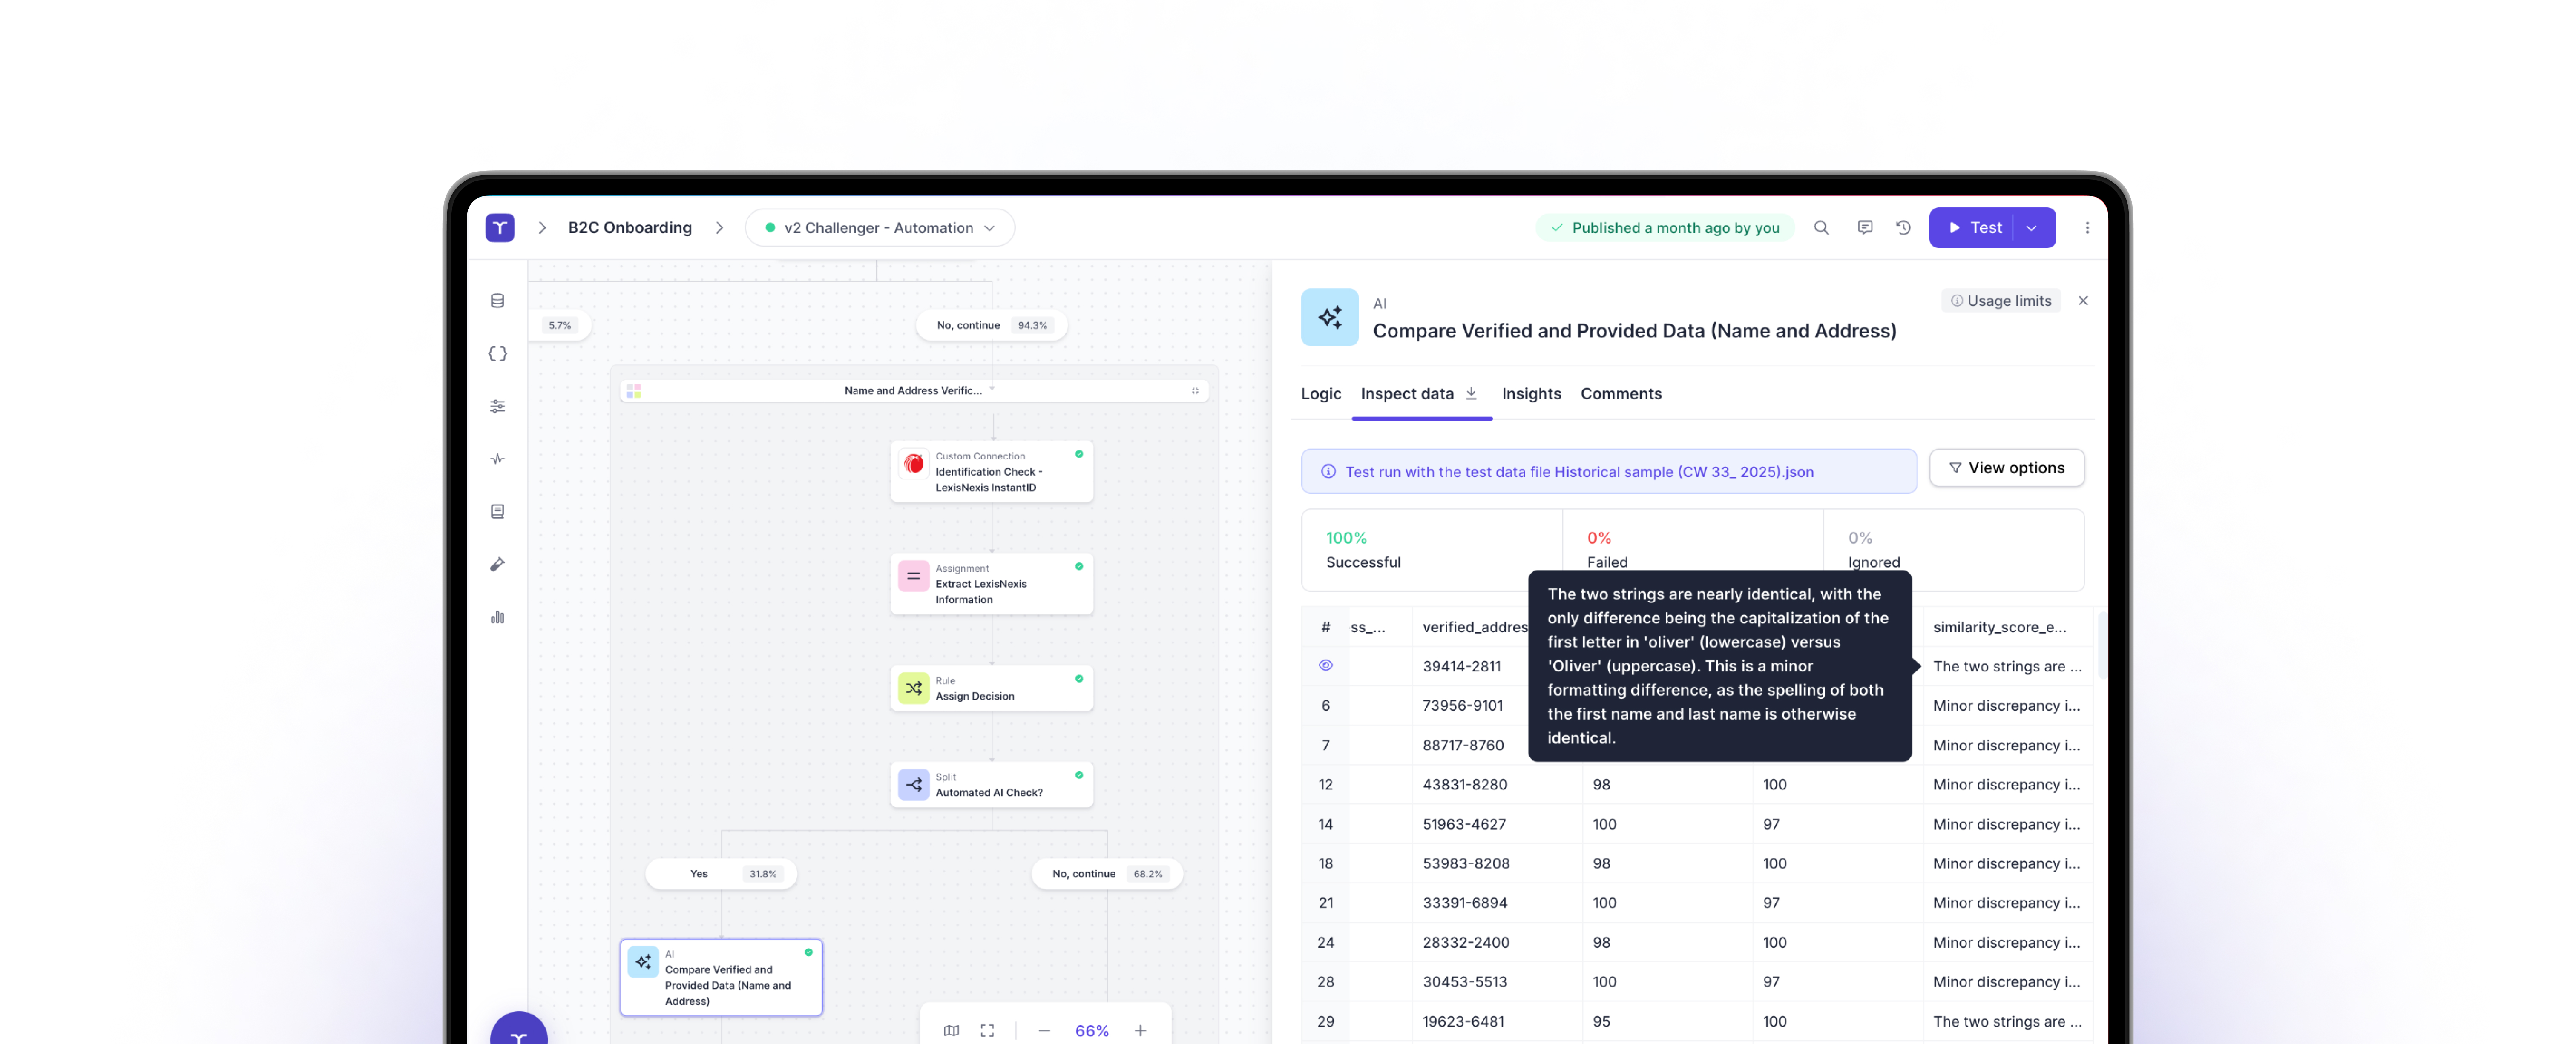
Task: Click the database icon in left sidebar
Action: [497, 301]
